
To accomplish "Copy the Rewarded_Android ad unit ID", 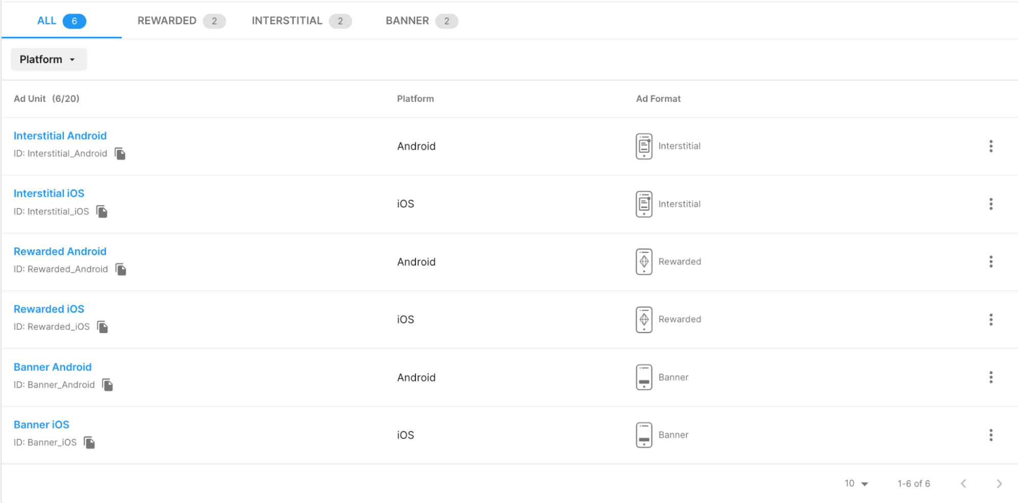I will pos(121,269).
